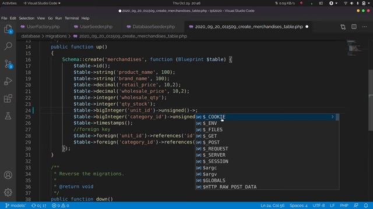
Task: Open the Accounts menu icon
Action: coord(8,175)
